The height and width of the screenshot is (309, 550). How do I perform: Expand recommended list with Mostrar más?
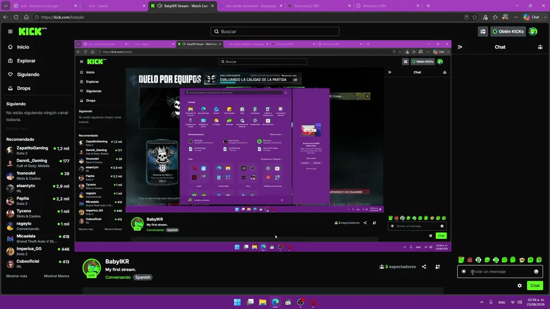tap(17, 276)
